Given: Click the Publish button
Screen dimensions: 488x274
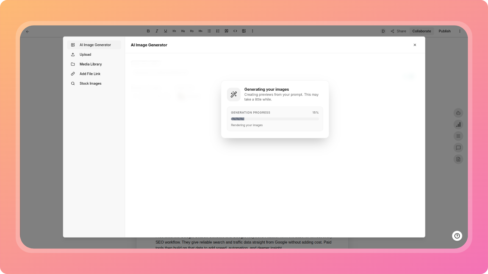Looking at the screenshot, I should pyautogui.click(x=444, y=31).
